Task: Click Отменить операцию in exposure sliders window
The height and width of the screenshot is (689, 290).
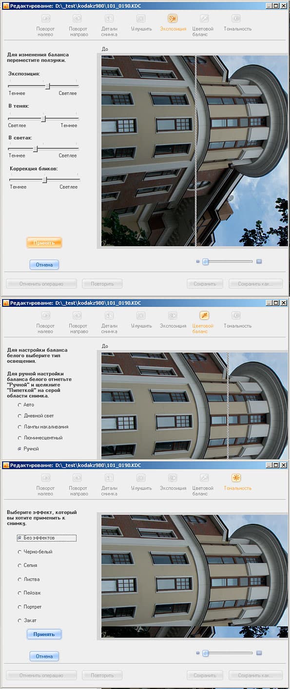Action: tap(41, 284)
